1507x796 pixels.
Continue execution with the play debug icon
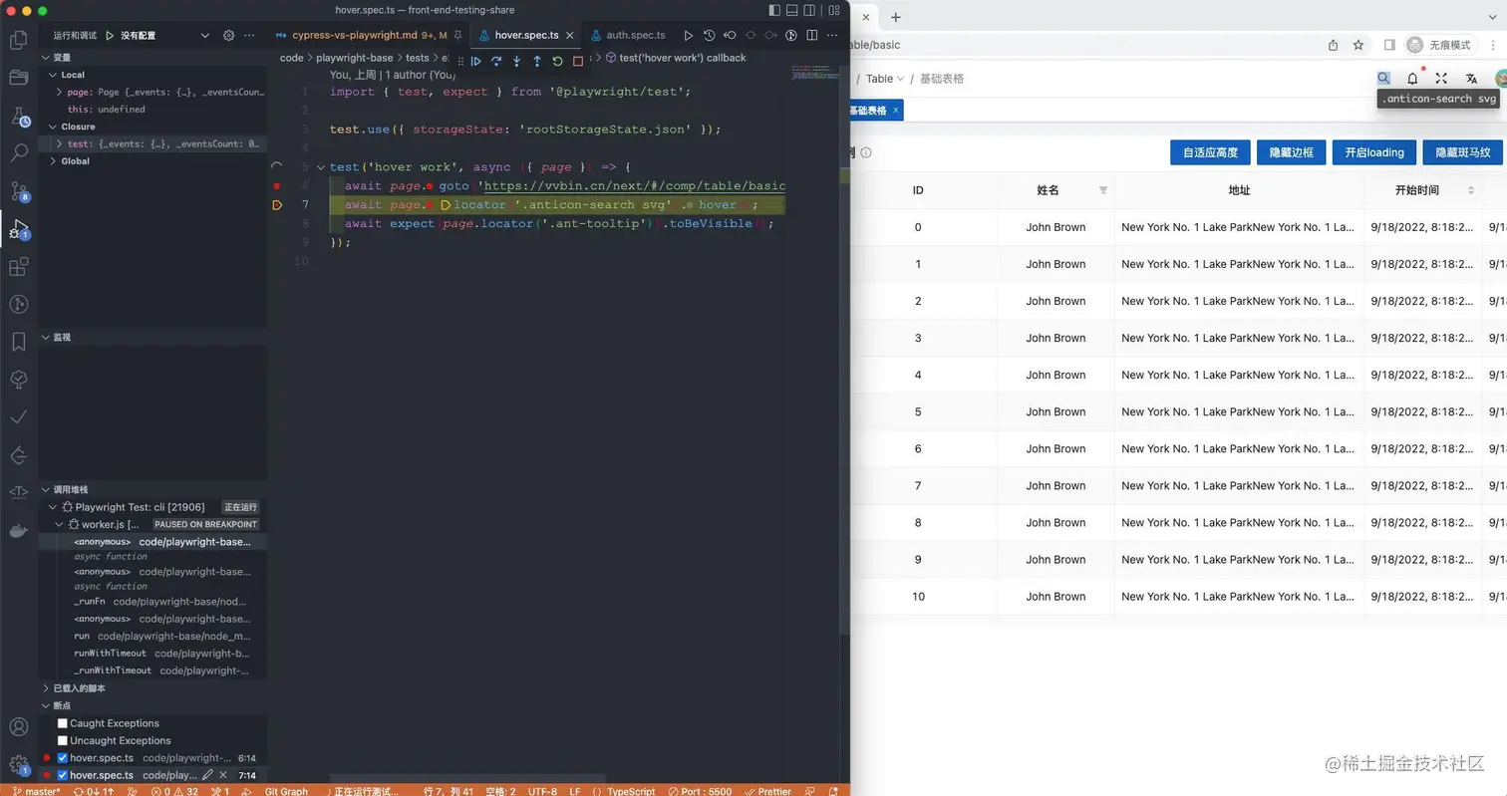tap(475, 61)
